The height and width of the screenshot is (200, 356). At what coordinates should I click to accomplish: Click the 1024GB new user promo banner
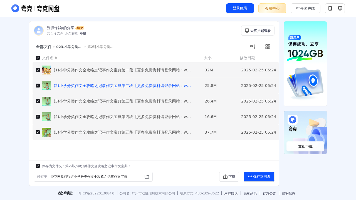[305, 64]
